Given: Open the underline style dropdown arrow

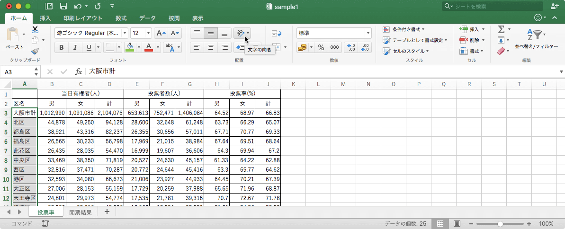Looking at the screenshot, I should tap(99, 47).
